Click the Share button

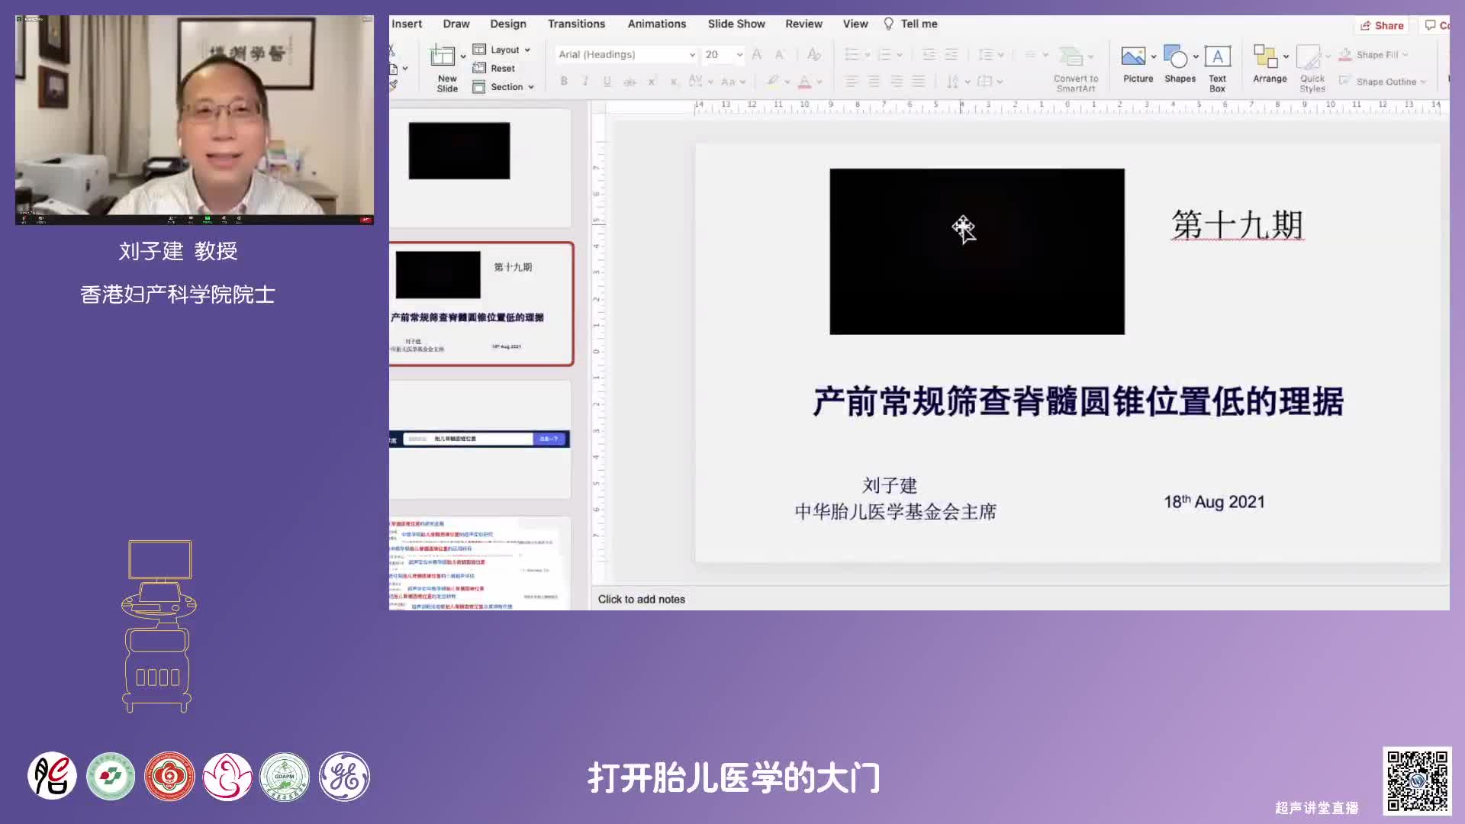coord(1382,25)
